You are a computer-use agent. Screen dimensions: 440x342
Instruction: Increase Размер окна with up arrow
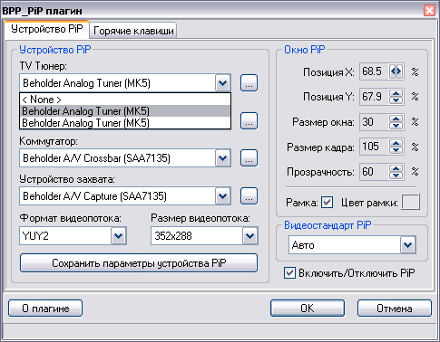(396, 119)
